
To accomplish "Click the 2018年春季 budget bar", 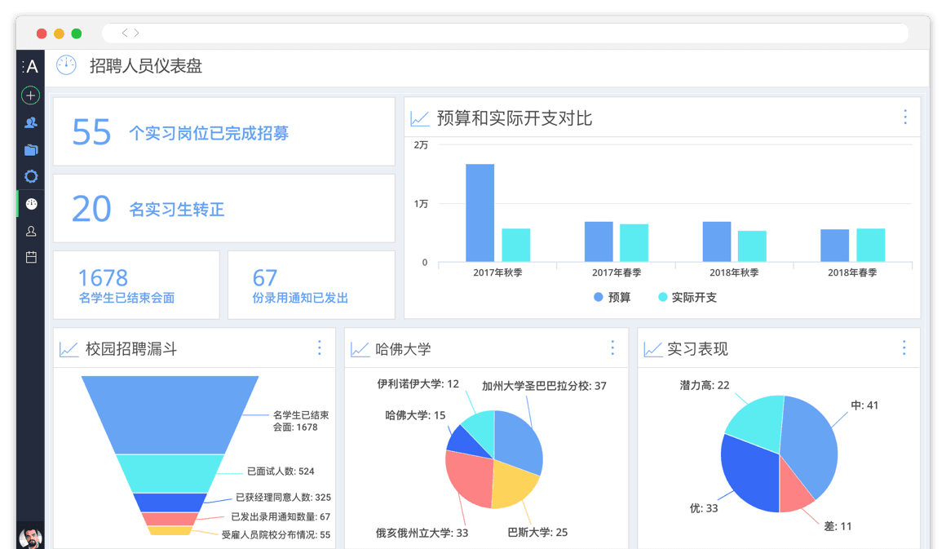I will [834, 246].
